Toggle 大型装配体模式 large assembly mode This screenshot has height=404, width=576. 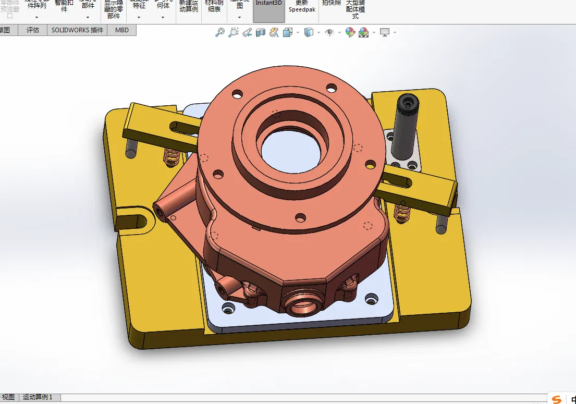(x=355, y=10)
